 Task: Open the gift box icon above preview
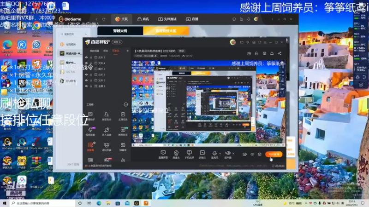pos(249,53)
